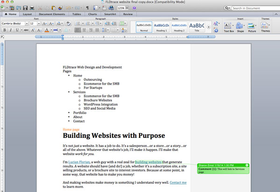Click the Text Box insert icon
The height and width of the screenshot is (192, 280).
click(x=228, y=26)
